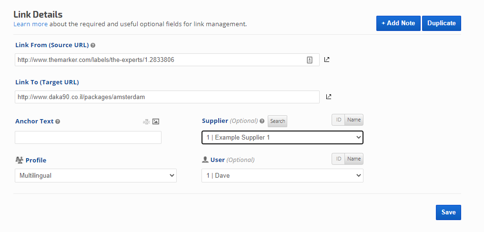Viewport: 484px width, 232px height.
Task: Expand the Profile dropdown showing Multilingual
Action: point(95,176)
